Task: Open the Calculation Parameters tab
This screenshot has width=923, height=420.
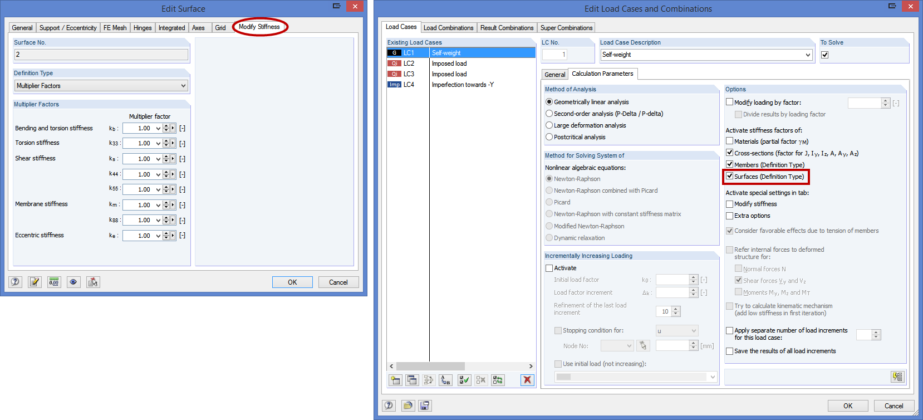Action: coord(602,74)
